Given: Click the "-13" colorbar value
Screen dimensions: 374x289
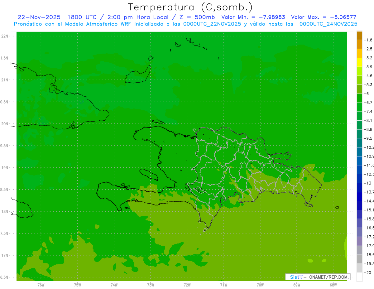Looking at the screenshot, I should pos(368,183).
